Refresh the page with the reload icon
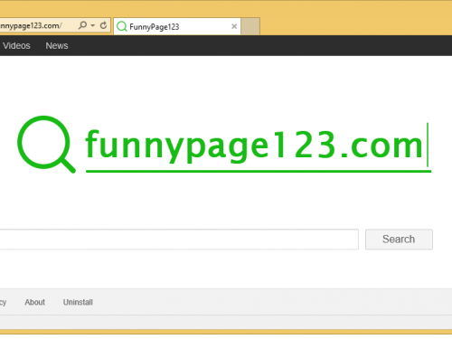This screenshot has height=339, width=452. 103,25
